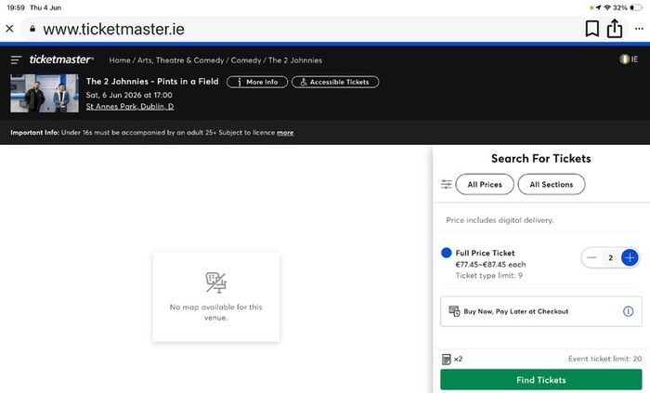Click the '€77.45–€87.45 each' price text

point(490,265)
